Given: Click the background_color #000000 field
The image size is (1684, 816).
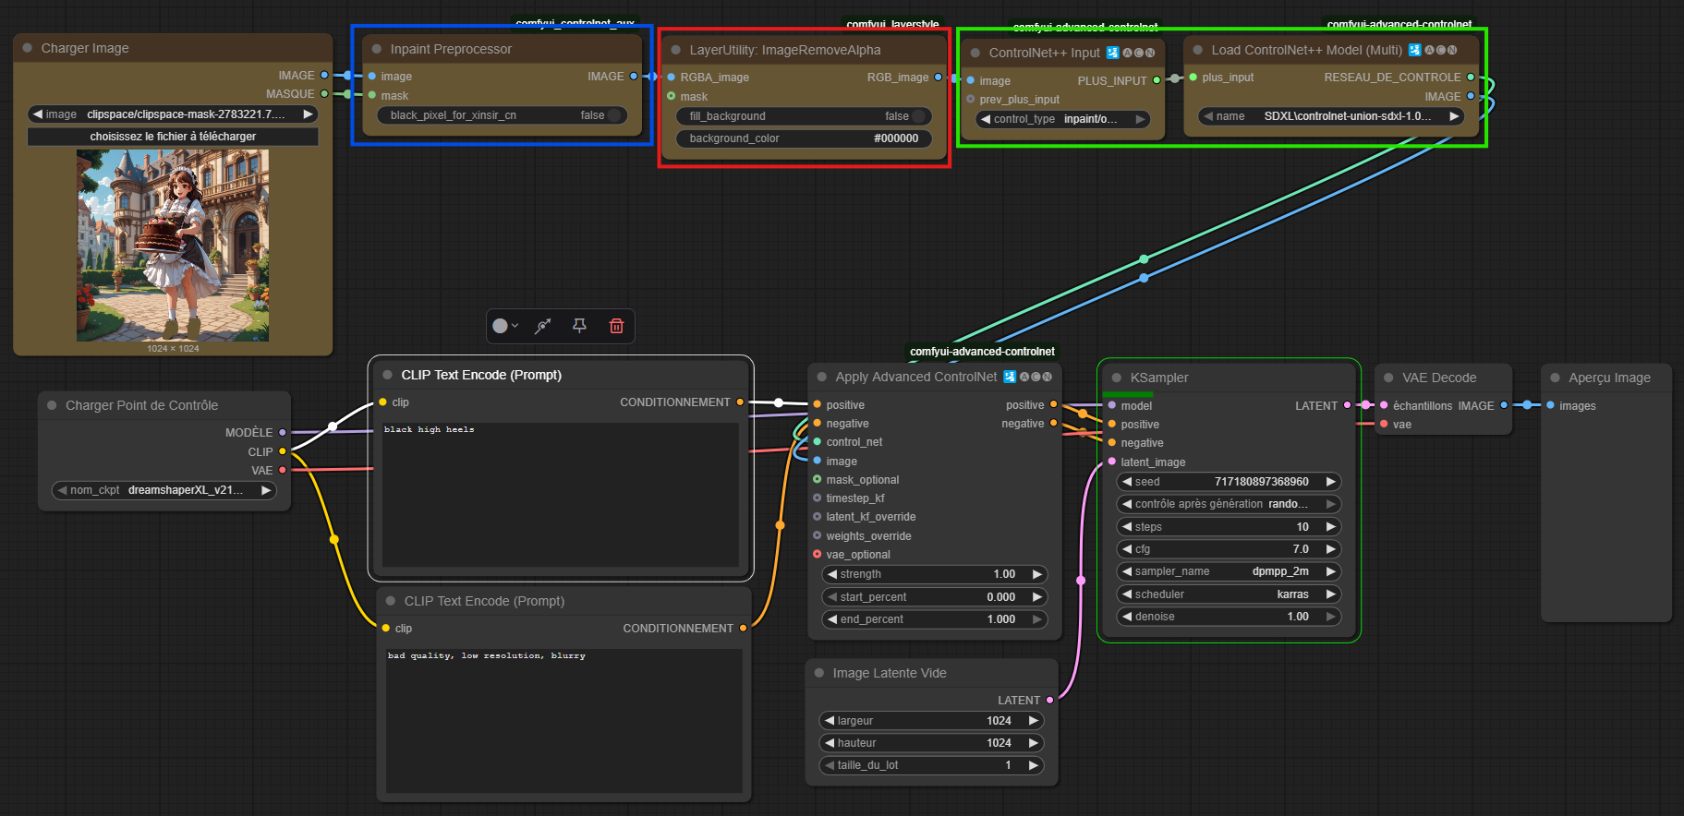Looking at the screenshot, I should [x=804, y=138].
